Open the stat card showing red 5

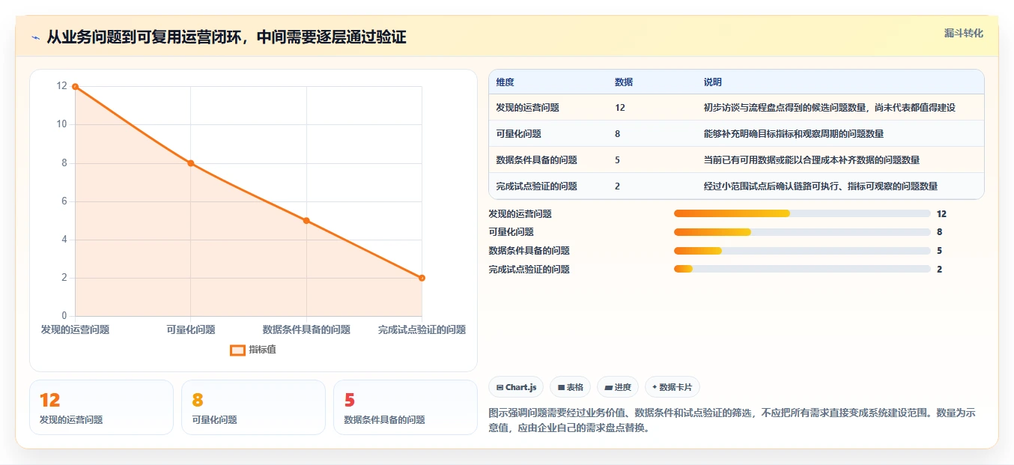(x=405, y=407)
